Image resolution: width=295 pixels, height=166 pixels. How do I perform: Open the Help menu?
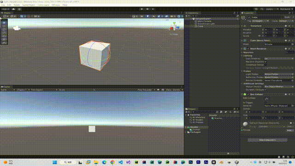point(65,5)
